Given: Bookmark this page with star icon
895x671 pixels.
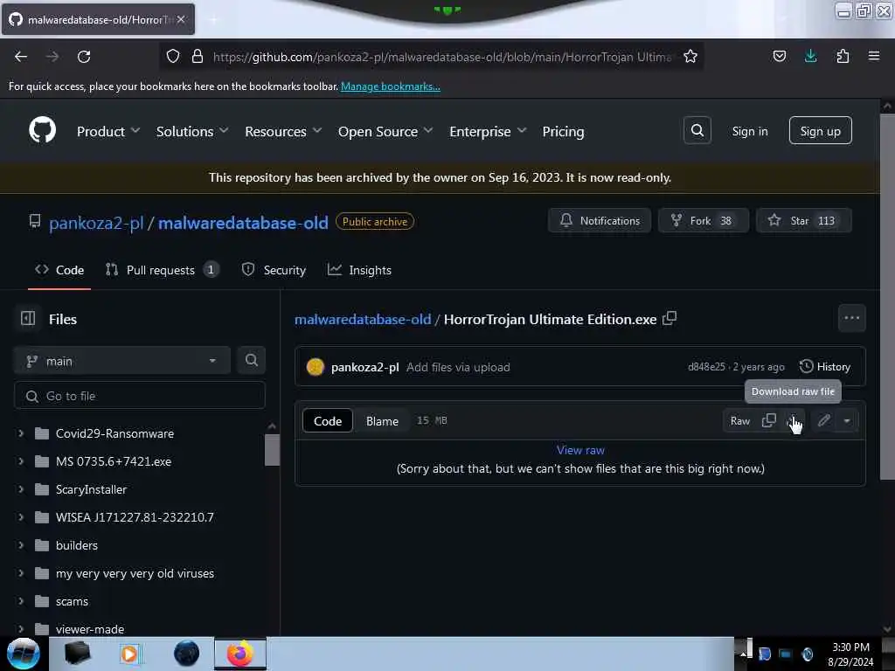Looking at the screenshot, I should pos(690,56).
